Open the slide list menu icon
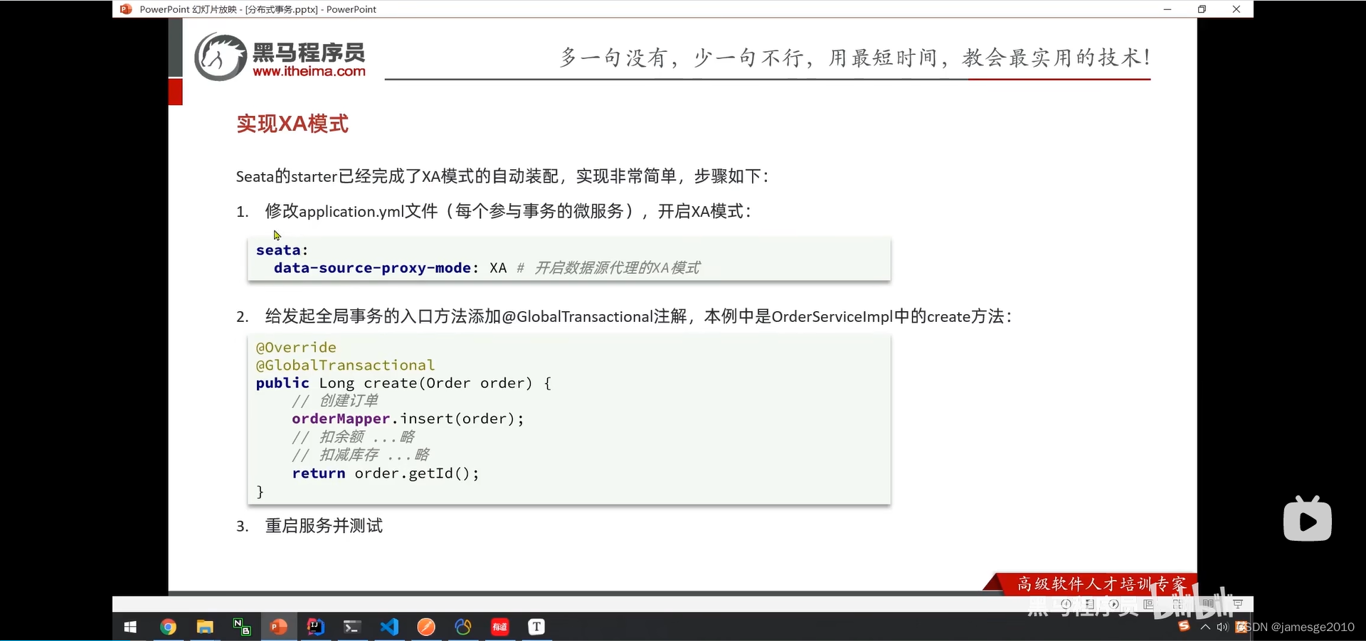The image size is (1366, 641). 1090,604
